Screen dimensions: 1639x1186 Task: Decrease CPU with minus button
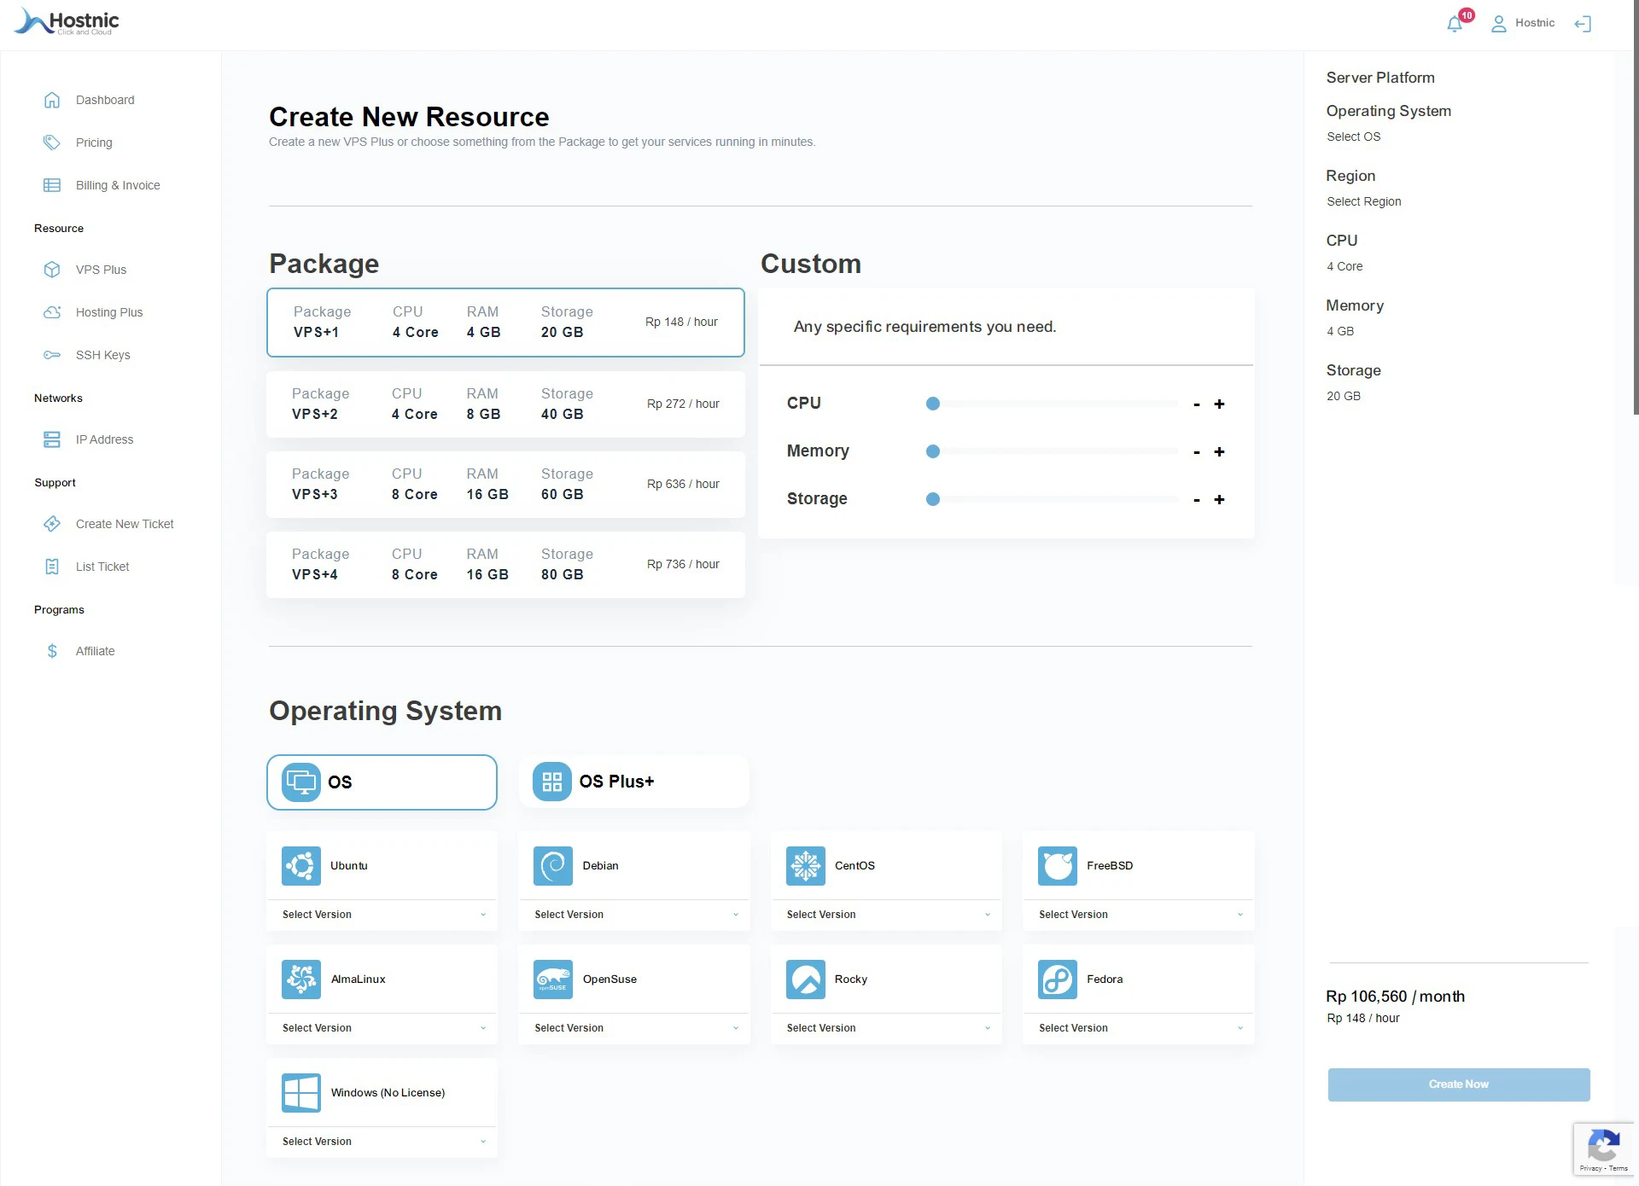coord(1197,404)
